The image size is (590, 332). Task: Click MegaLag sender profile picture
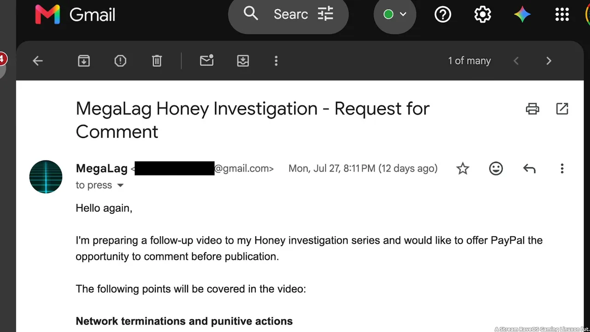[46, 177]
